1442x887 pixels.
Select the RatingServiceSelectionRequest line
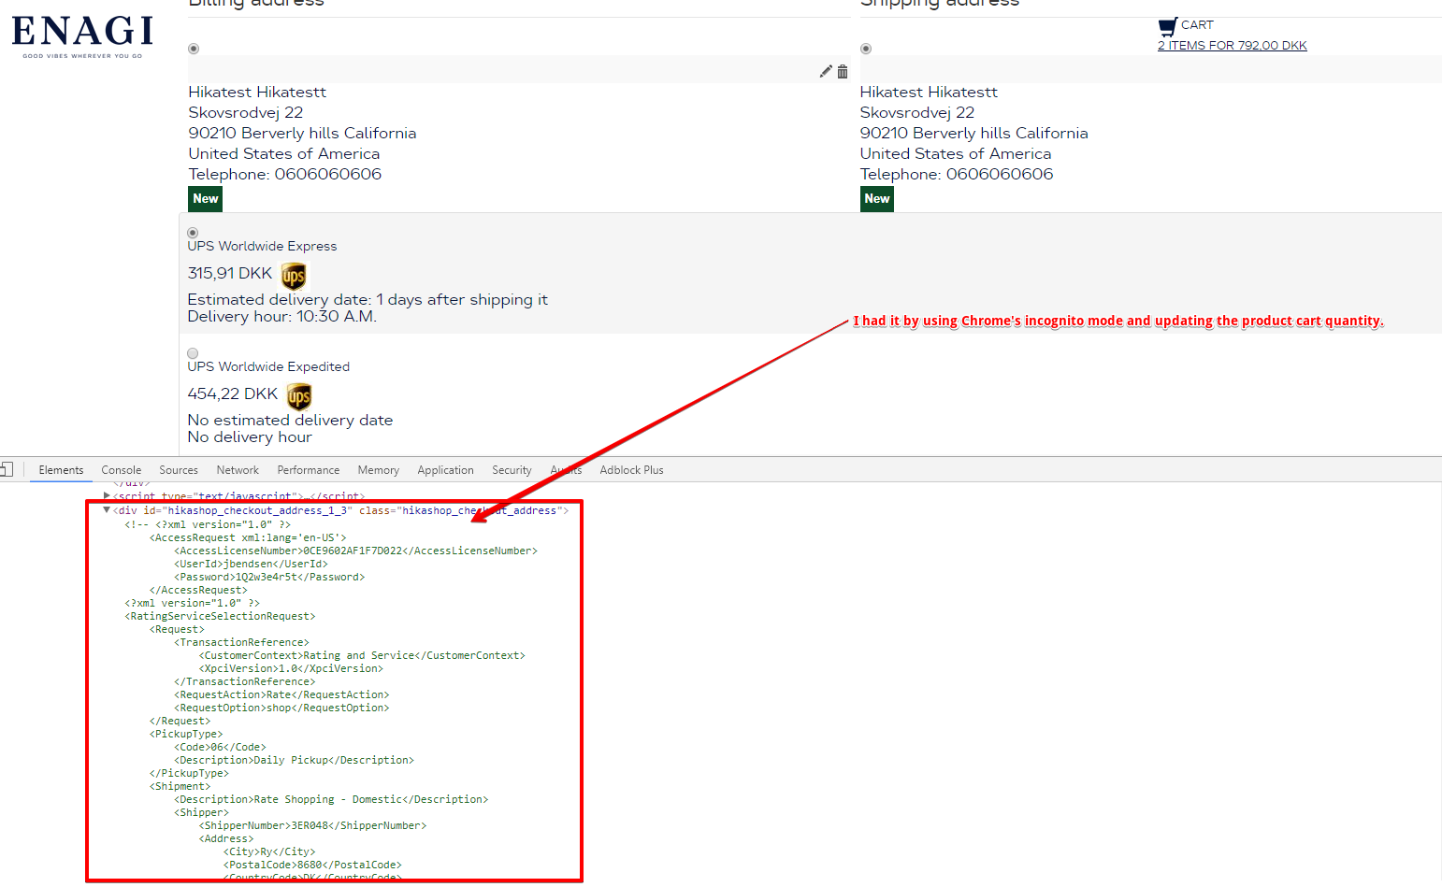click(x=221, y=616)
